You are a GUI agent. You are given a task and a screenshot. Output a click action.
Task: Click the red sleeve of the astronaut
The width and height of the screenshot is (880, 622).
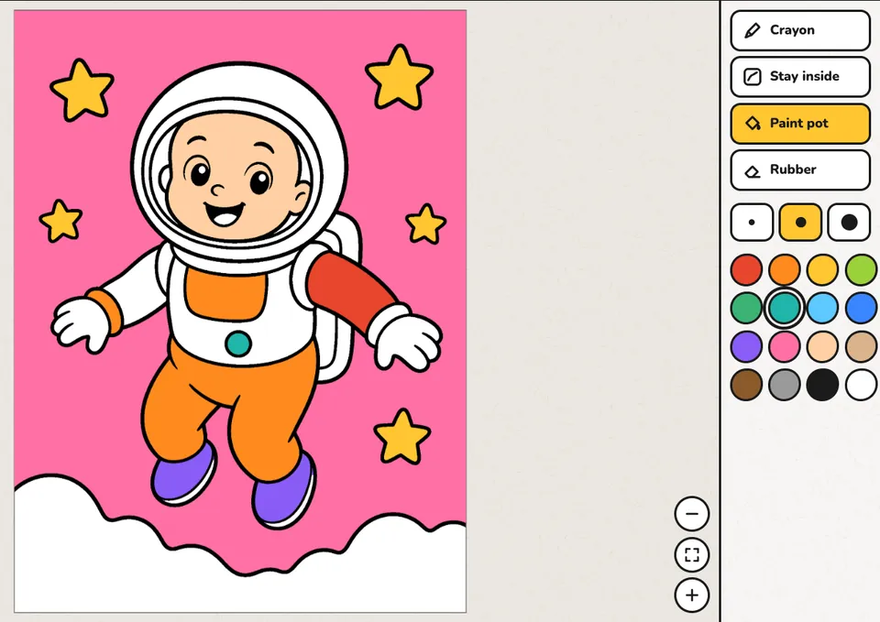351,290
